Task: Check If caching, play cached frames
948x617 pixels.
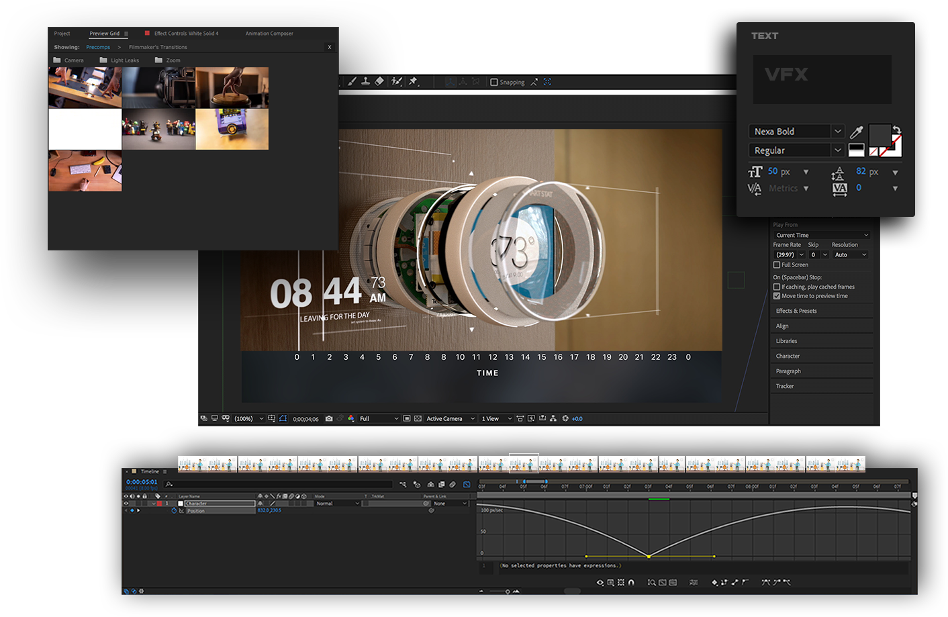Action: click(x=777, y=287)
